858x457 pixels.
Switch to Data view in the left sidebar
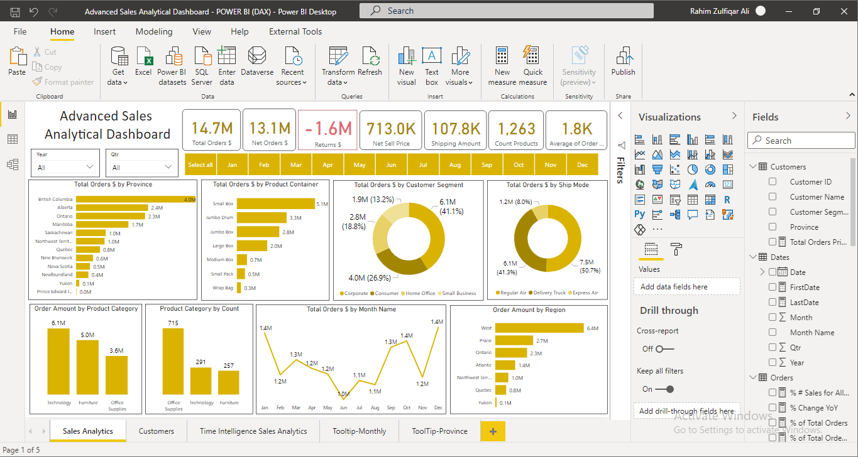(11, 139)
